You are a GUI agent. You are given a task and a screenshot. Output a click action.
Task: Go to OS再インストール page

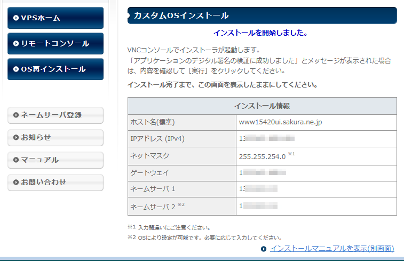56,69
